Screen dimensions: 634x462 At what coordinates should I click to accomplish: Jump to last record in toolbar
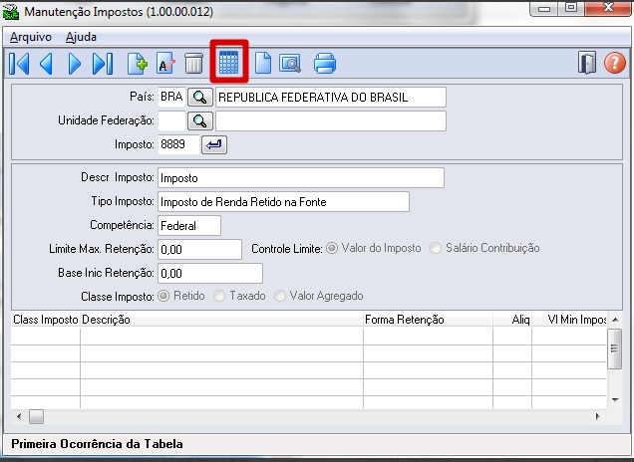tap(103, 64)
